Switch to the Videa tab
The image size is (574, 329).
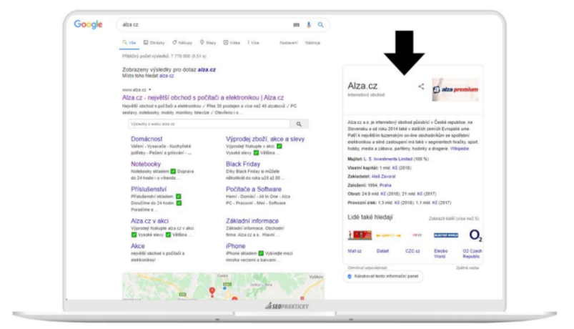click(x=232, y=43)
